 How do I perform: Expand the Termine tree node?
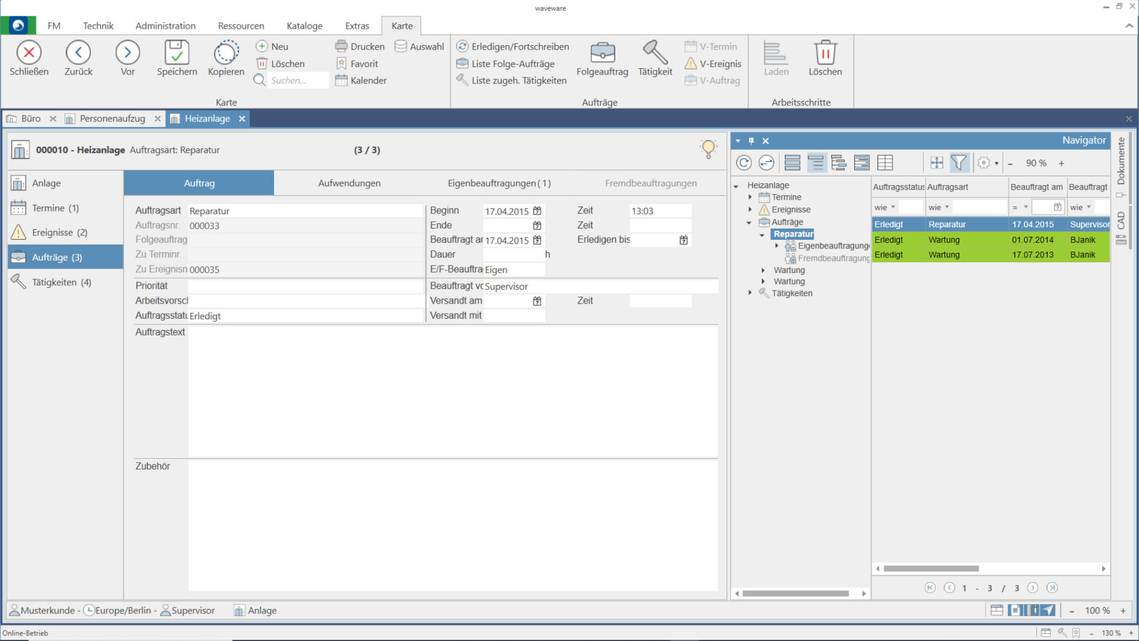pos(750,197)
